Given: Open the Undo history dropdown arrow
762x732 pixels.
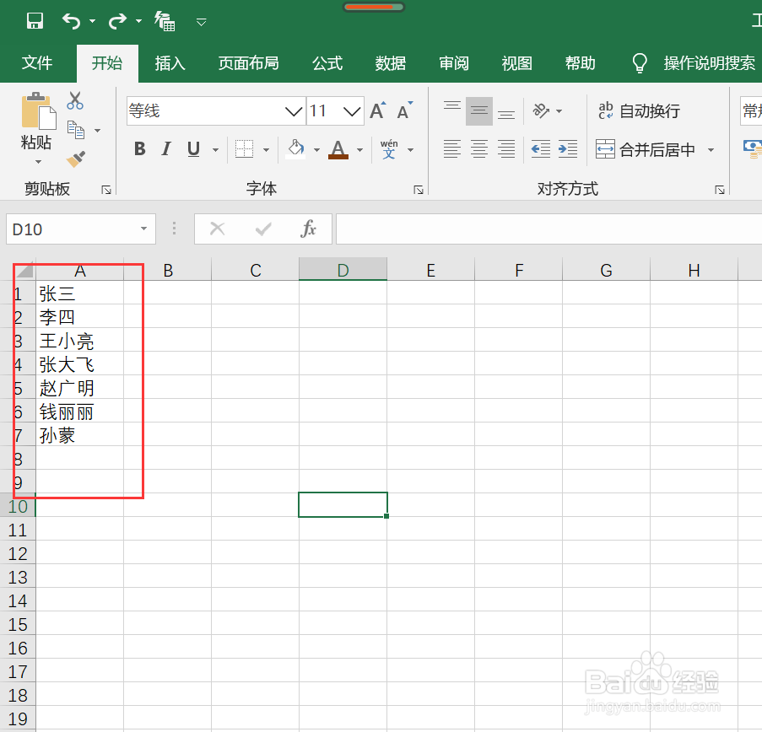Looking at the screenshot, I should point(92,21).
